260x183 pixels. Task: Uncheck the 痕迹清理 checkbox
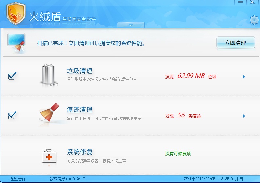pos(12,115)
